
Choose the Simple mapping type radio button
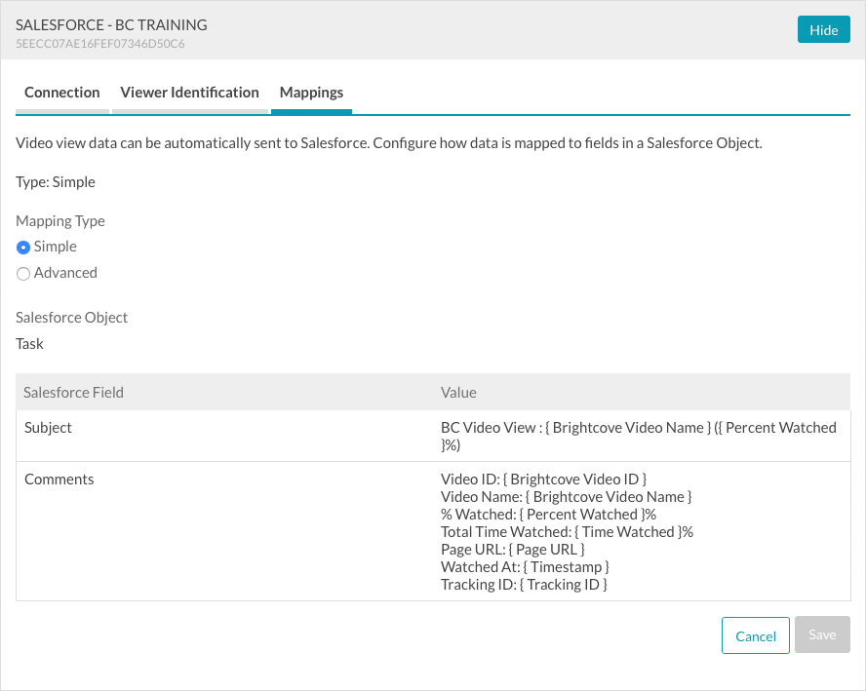pos(24,248)
